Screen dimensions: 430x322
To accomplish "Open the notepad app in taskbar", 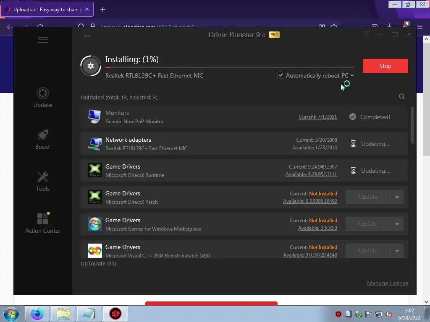I will 89,314.
